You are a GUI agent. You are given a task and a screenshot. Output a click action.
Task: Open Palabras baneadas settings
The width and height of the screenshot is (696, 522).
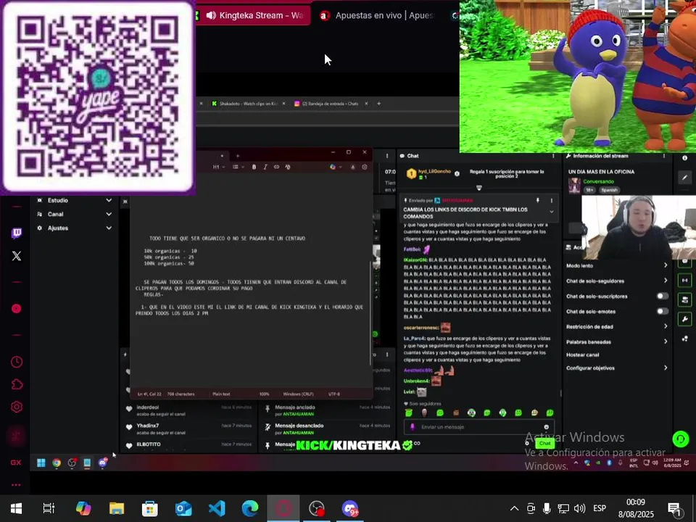tap(617, 341)
